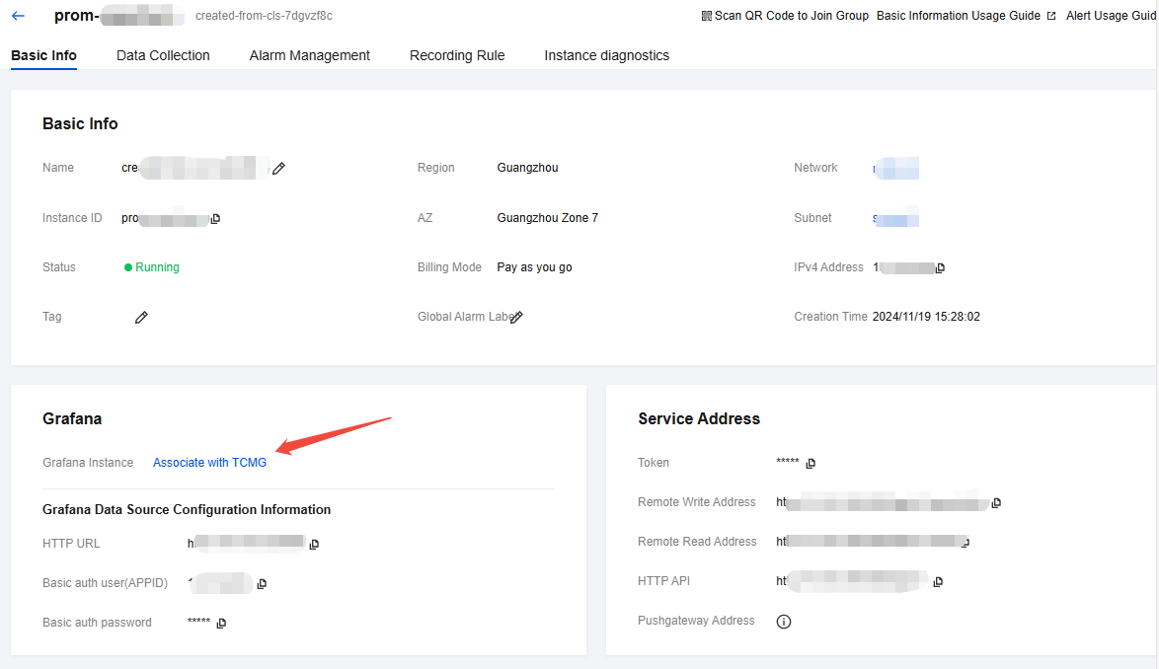Copy the Basic auth user APPID

262,584
